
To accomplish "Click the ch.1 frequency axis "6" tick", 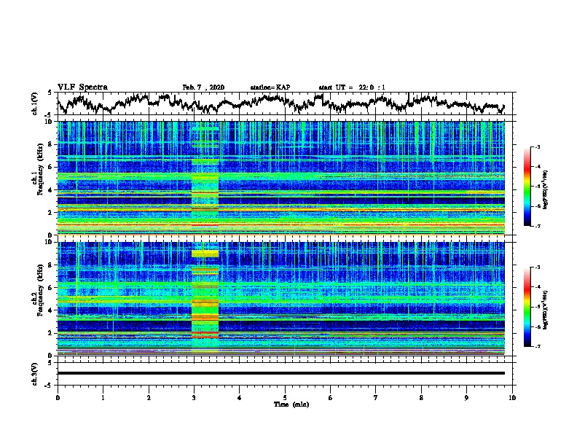I will click(x=51, y=167).
